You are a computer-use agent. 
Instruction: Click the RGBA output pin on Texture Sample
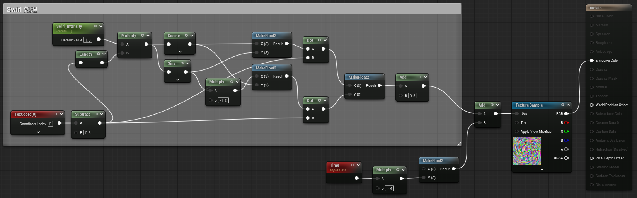point(566,158)
